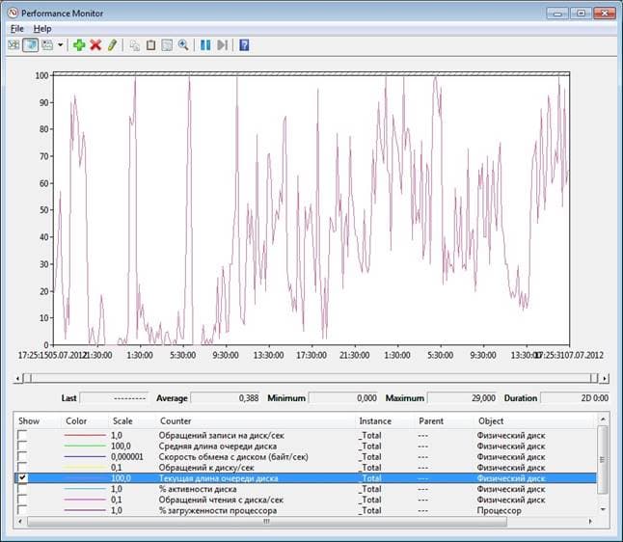Click counter list horizontal scrollbar right arrow

[x=590, y=522]
